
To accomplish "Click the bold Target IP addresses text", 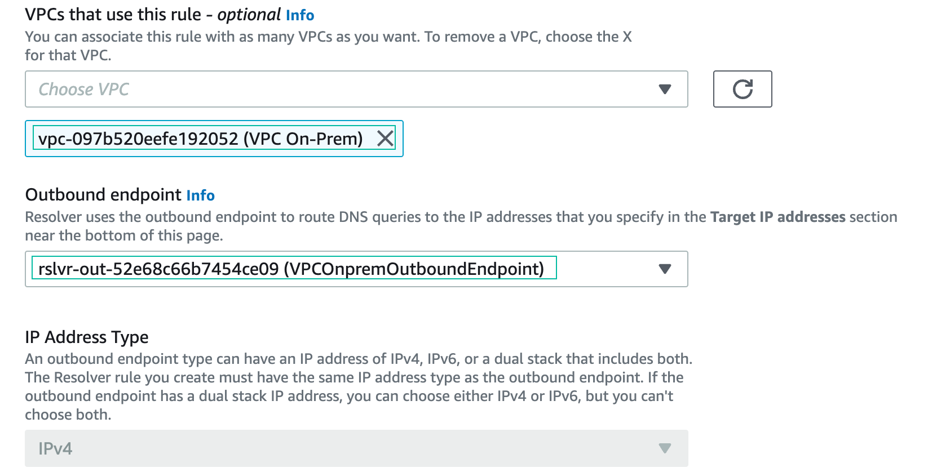I will click(x=777, y=217).
